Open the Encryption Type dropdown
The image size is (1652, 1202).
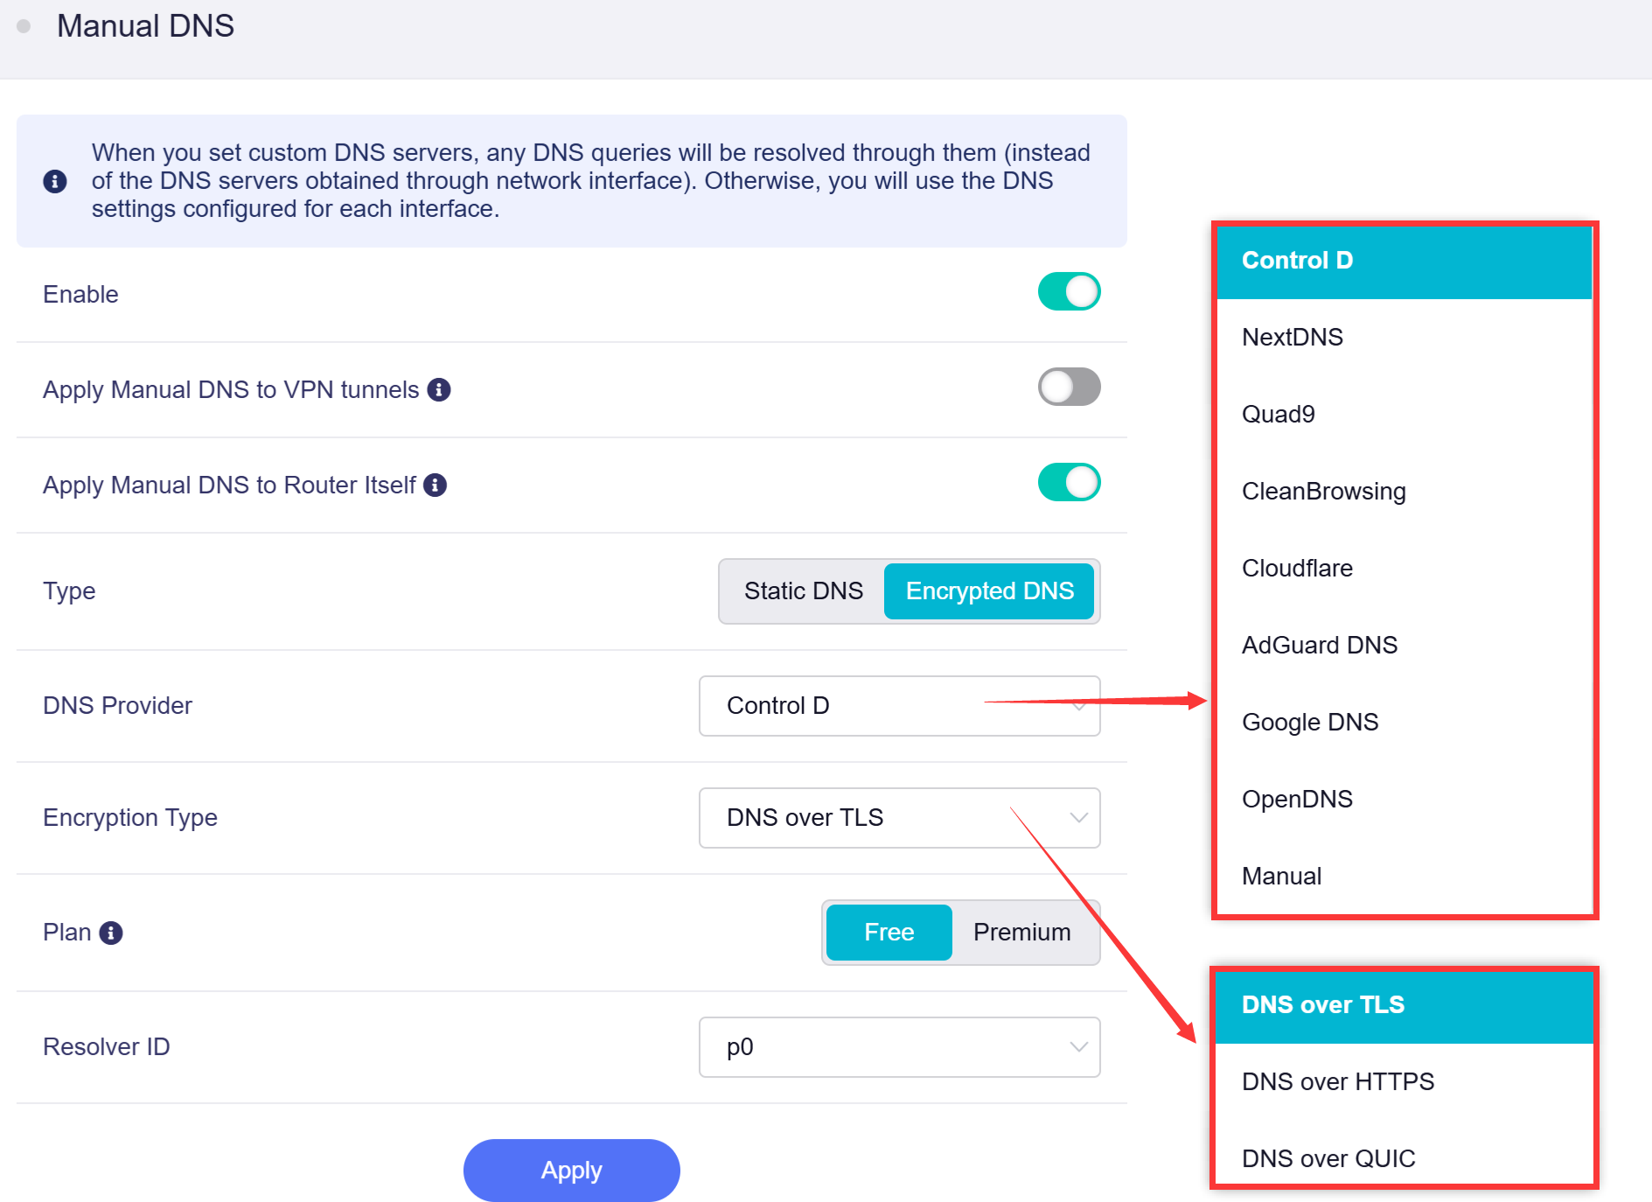[x=899, y=818]
